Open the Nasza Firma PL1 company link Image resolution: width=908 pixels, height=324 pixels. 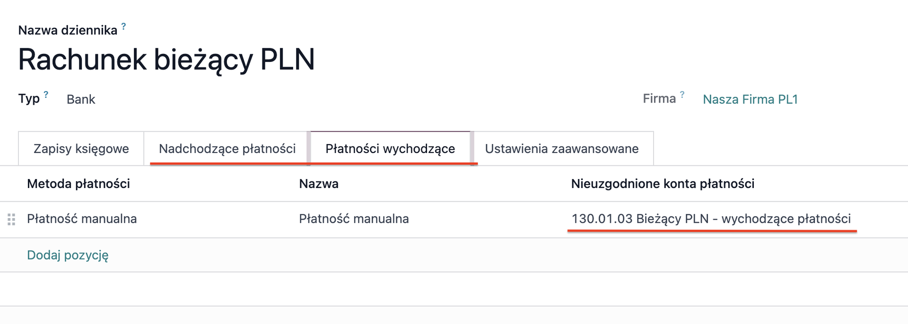tap(750, 99)
